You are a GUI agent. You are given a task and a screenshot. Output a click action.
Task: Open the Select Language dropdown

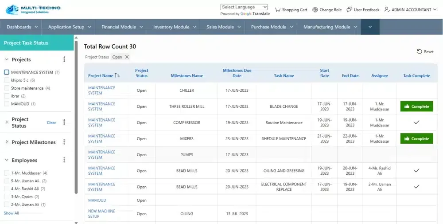(244, 7)
